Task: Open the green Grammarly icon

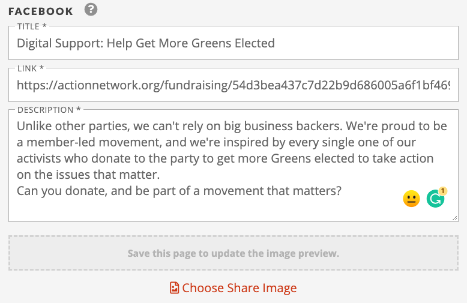Action: 435,199
